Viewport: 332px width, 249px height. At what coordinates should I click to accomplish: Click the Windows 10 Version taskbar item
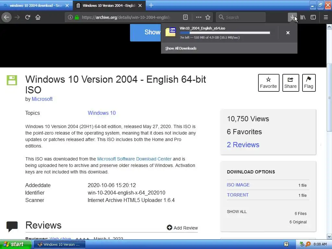[60, 244]
